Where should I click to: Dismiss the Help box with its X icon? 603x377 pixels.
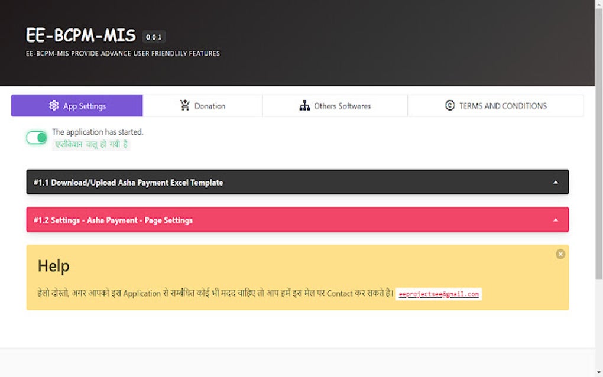(x=560, y=254)
